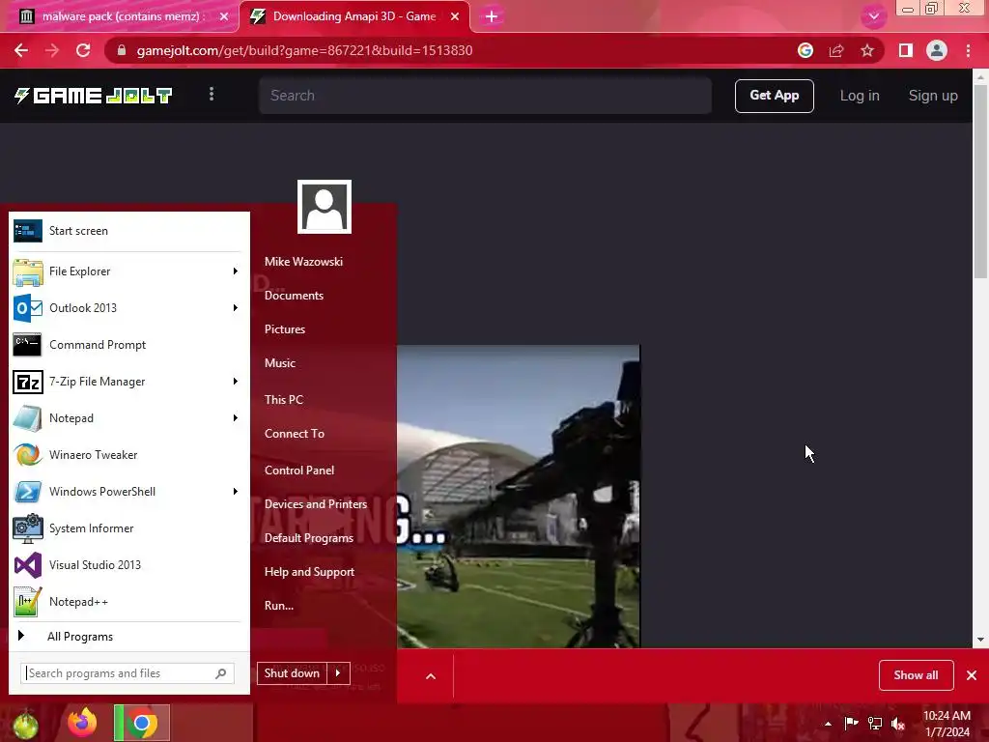Click the Start button on taskbar
Viewport: 989px width, 742px height.
pyautogui.click(x=25, y=725)
